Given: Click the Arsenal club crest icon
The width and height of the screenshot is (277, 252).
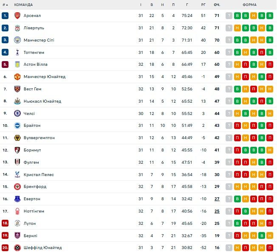Looking at the screenshot, I should [17, 16].
